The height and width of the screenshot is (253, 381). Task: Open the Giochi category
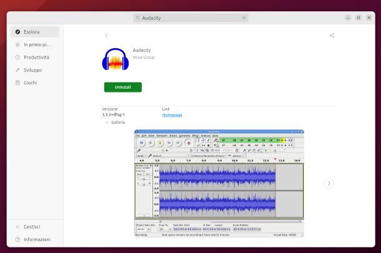coord(35,83)
